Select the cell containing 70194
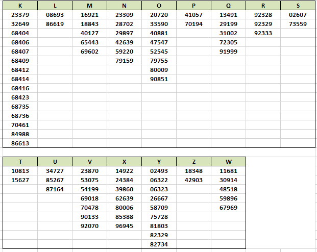 pyautogui.click(x=193, y=24)
